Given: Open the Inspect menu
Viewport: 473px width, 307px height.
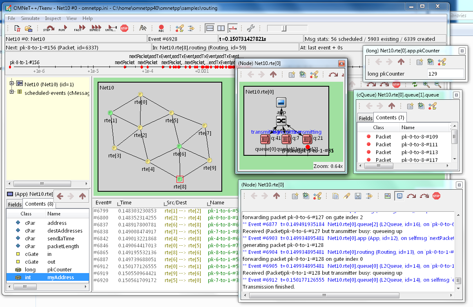Looking at the screenshot, I should pyautogui.click(x=53, y=18).
